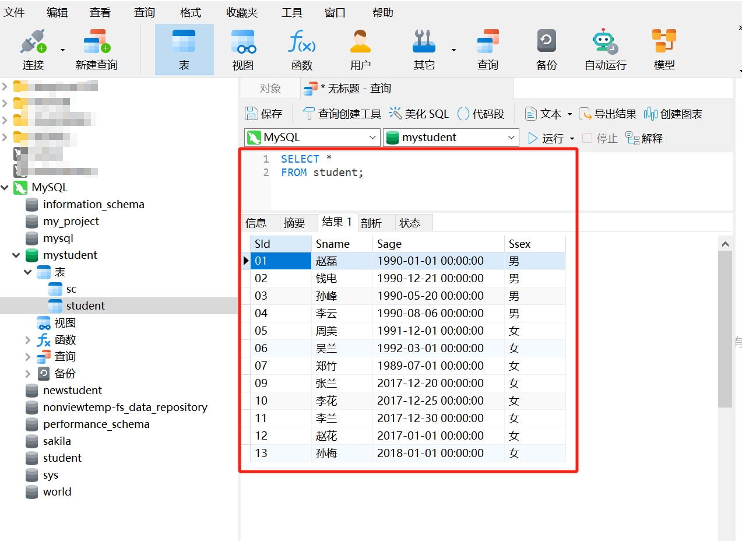
Task: Click the 自动运行 (Automation) icon
Action: pyautogui.click(x=605, y=49)
